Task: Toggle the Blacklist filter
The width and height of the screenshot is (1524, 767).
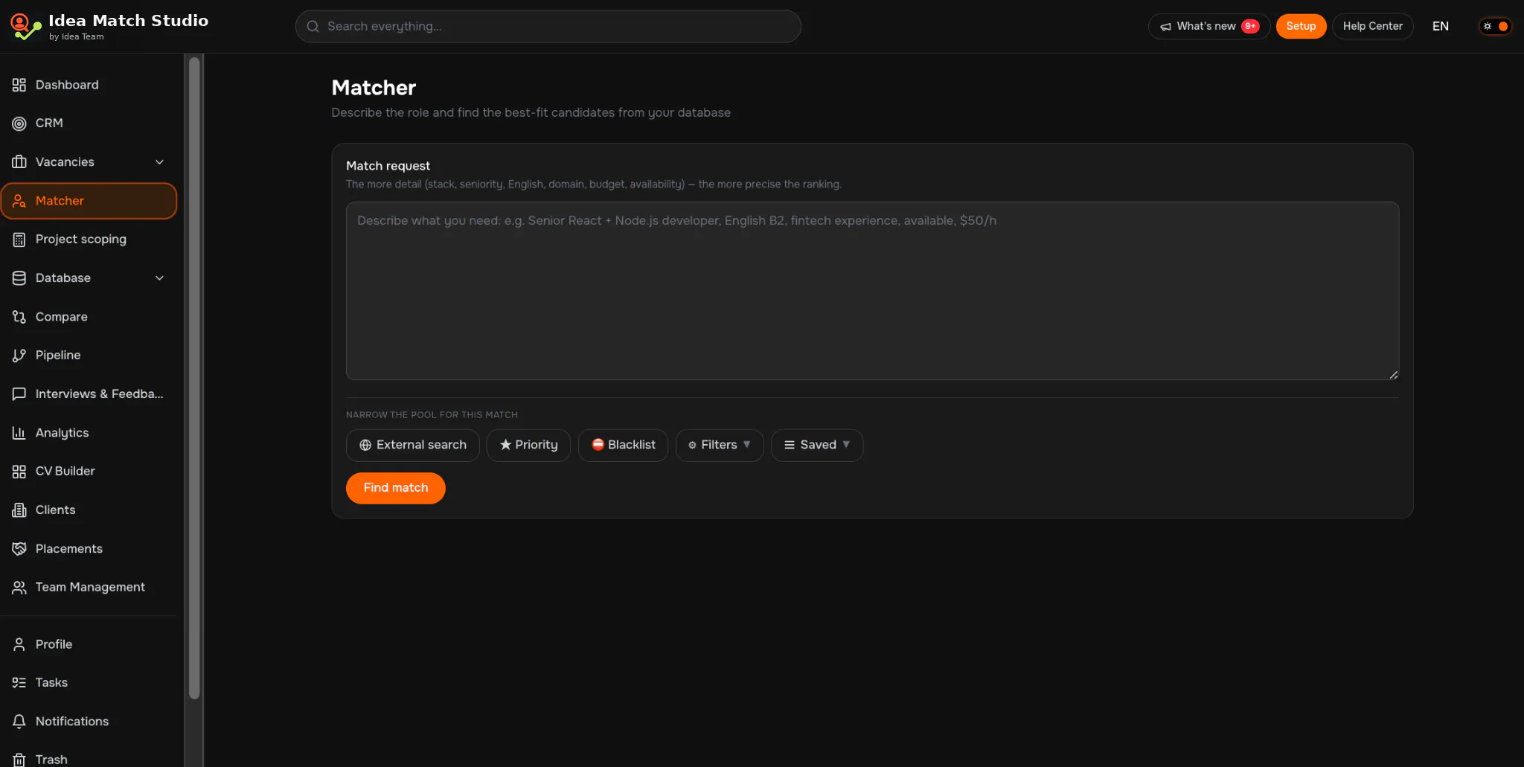Action: pyautogui.click(x=623, y=445)
